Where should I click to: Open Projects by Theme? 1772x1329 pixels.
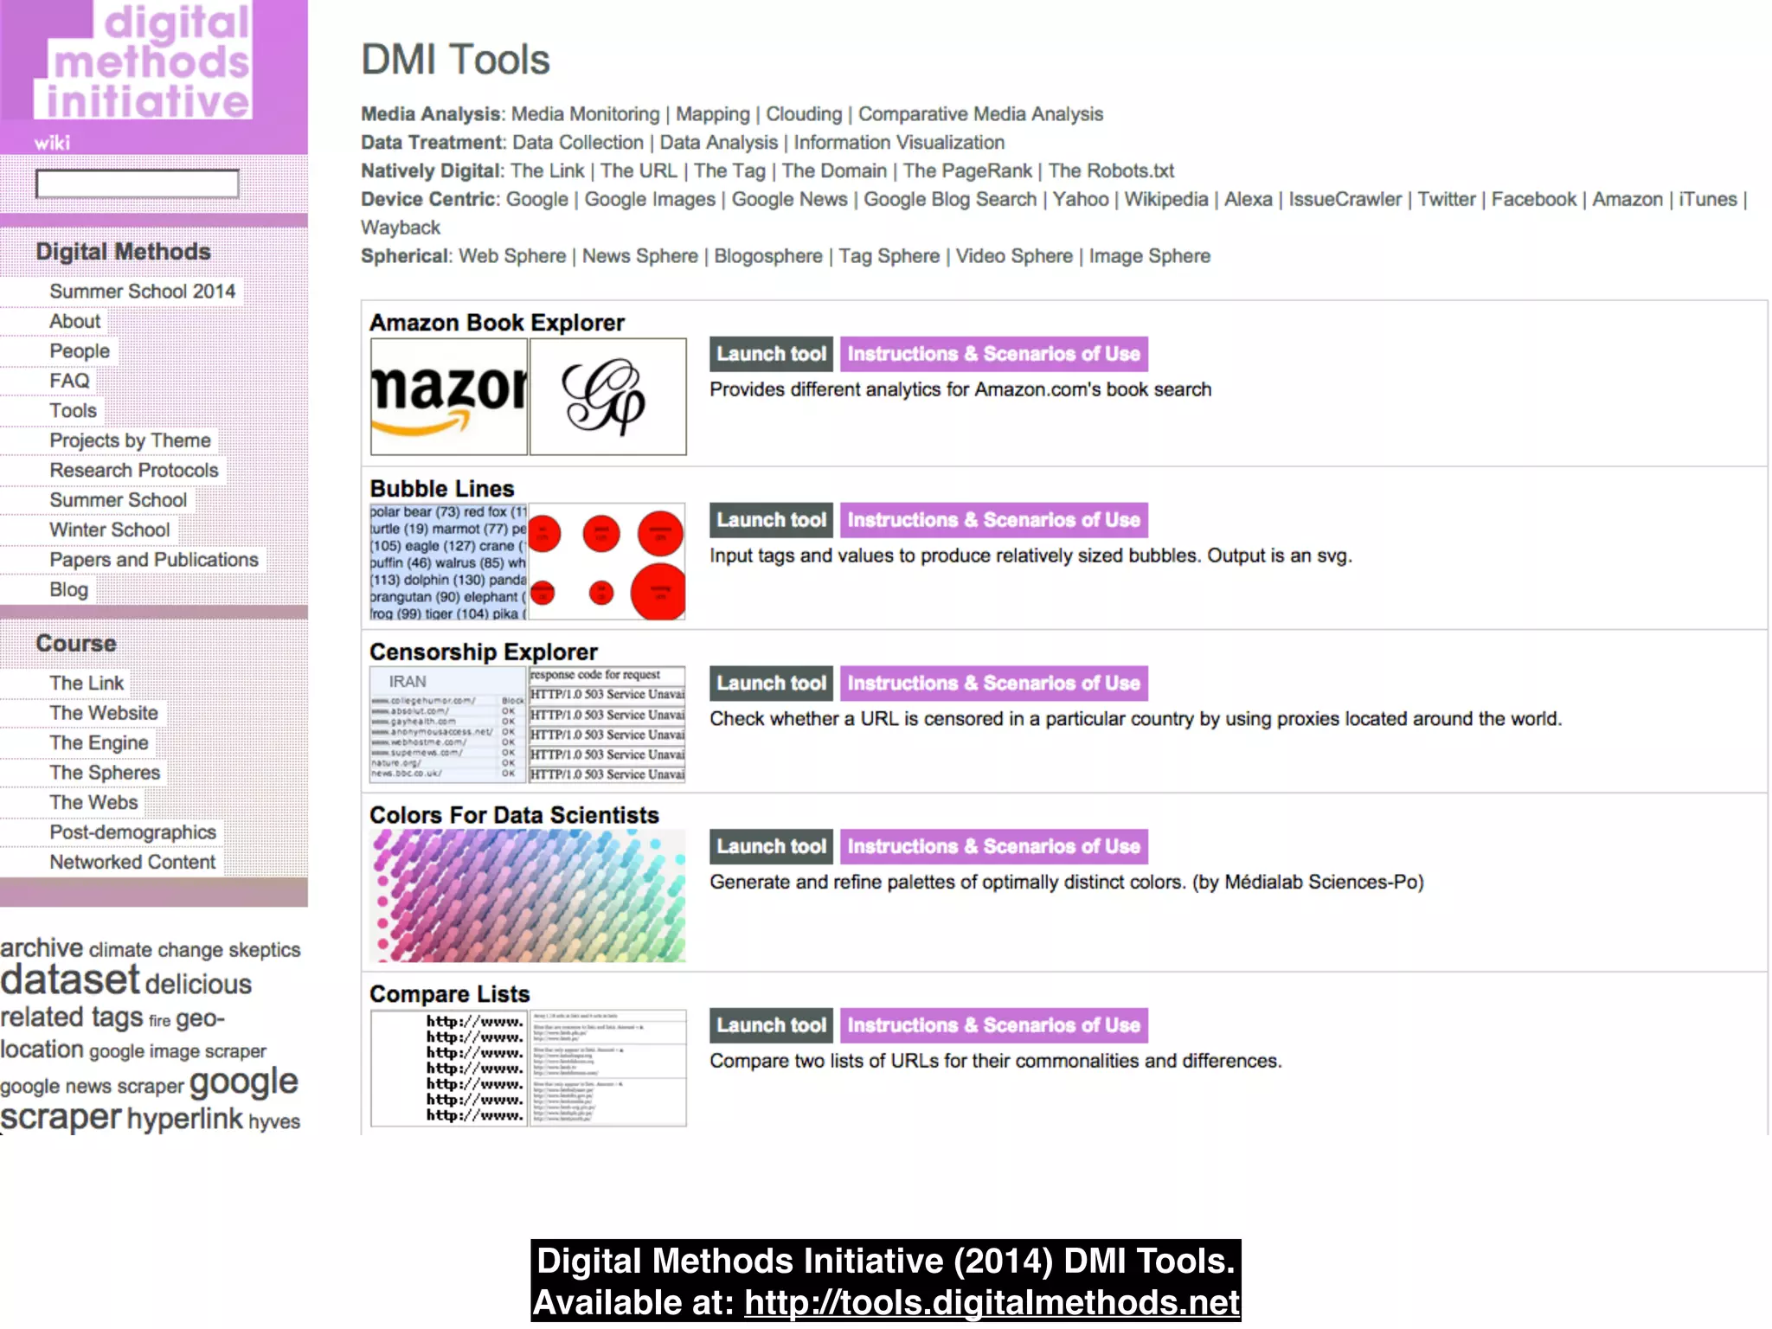pyautogui.click(x=130, y=440)
